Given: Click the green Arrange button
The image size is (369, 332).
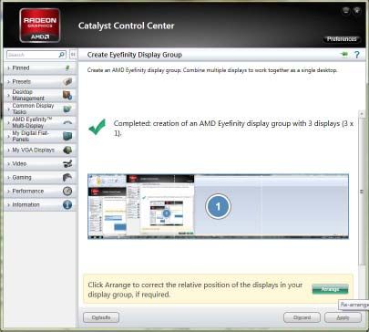Looking at the screenshot, I should (x=330, y=289).
